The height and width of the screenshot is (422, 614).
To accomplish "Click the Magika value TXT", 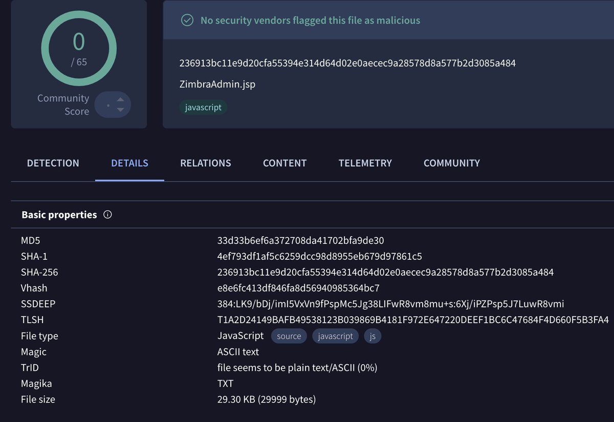I will [226, 384].
